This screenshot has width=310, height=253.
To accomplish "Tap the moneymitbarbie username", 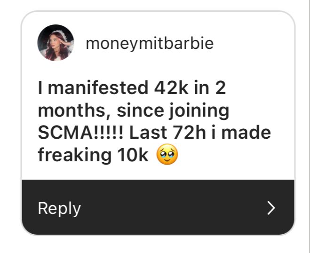I will click(x=150, y=44).
